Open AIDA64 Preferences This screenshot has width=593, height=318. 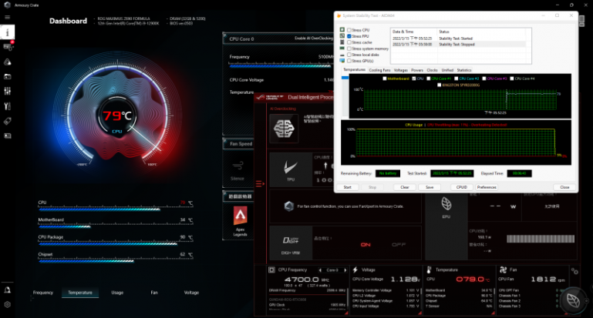point(487,187)
